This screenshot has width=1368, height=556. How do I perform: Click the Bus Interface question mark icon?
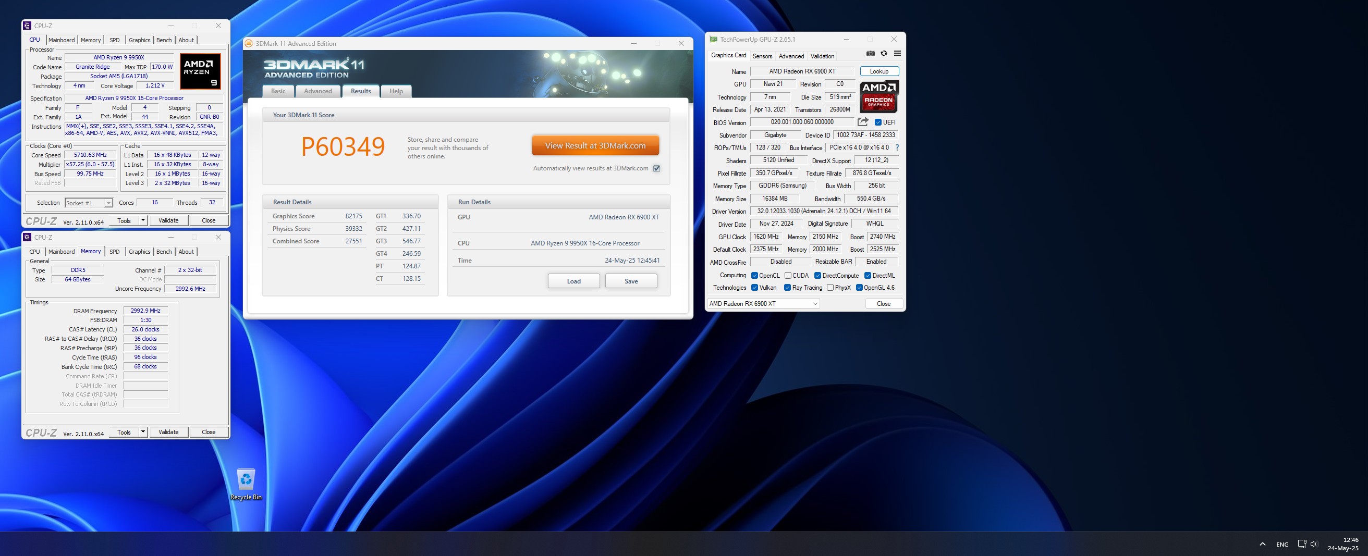(897, 147)
